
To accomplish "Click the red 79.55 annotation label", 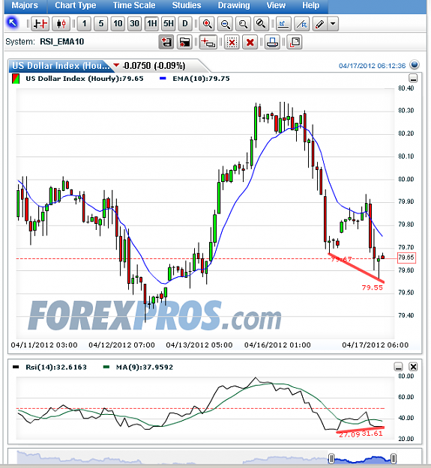I will (373, 288).
